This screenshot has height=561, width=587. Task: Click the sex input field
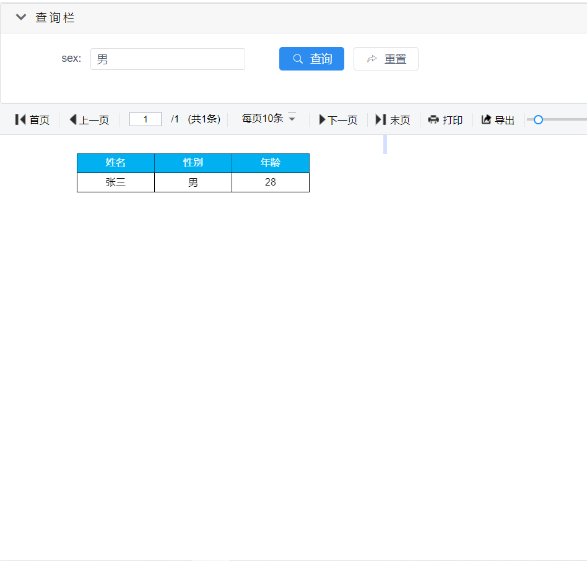point(167,59)
